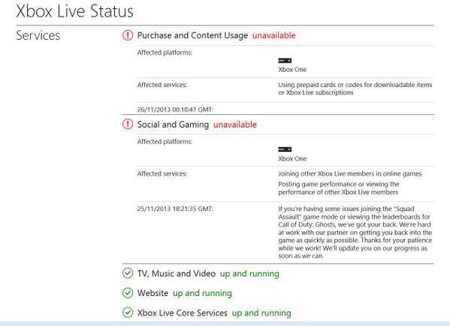Click the timestamp 25/11/2013 18:21:35 GMT
The width and height of the screenshot is (450, 326).
click(x=175, y=209)
